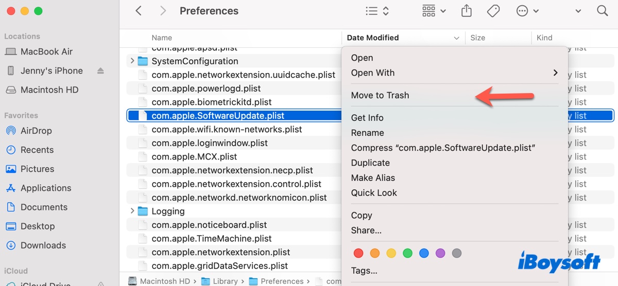
Task: Apply the red tag color
Action: point(359,253)
